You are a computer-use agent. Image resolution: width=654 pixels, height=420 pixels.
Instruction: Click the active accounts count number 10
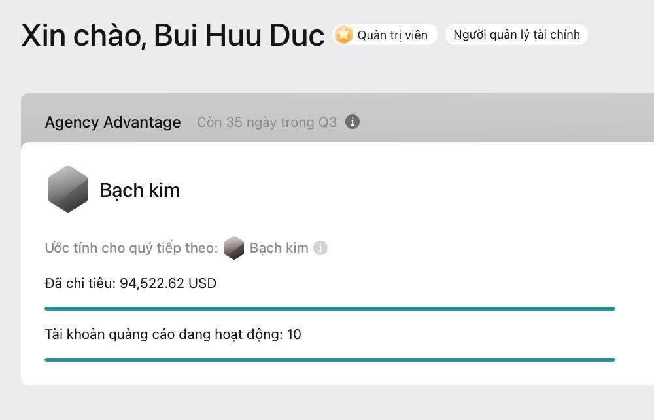pyautogui.click(x=294, y=334)
